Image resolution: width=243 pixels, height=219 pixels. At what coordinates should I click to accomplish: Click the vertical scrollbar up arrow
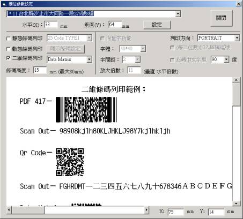point(236,80)
